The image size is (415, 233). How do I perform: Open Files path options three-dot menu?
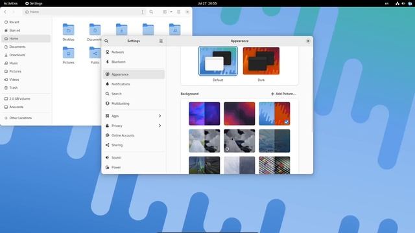click(x=143, y=12)
